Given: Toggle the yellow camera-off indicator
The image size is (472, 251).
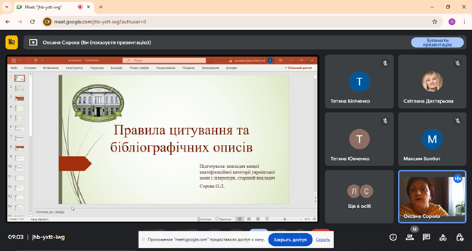Looking at the screenshot, I should 12,42.
